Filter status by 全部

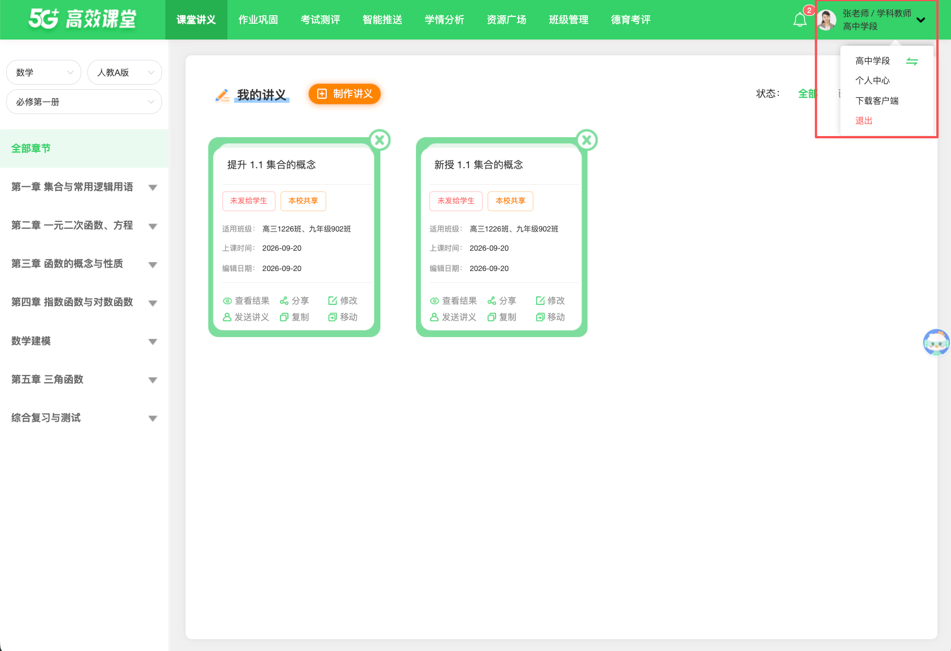pos(807,94)
